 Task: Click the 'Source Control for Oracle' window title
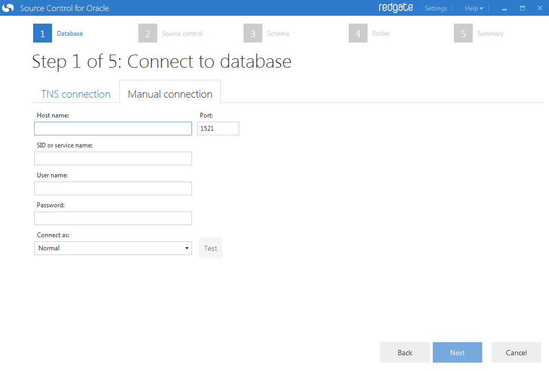pos(65,8)
